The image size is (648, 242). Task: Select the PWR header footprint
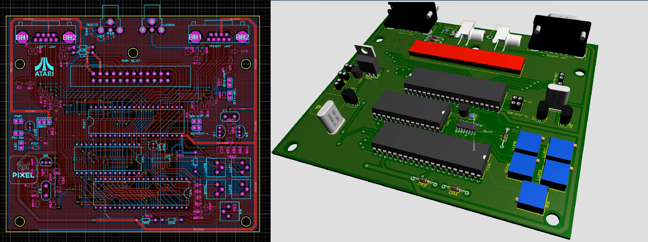18,121
